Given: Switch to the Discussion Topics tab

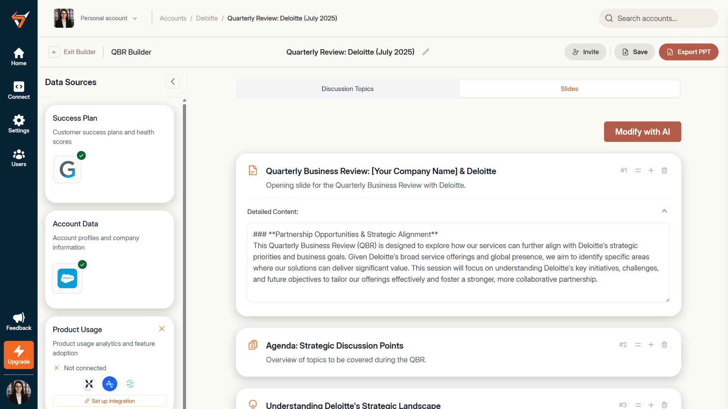Looking at the screenshot, I should point(348,89).
